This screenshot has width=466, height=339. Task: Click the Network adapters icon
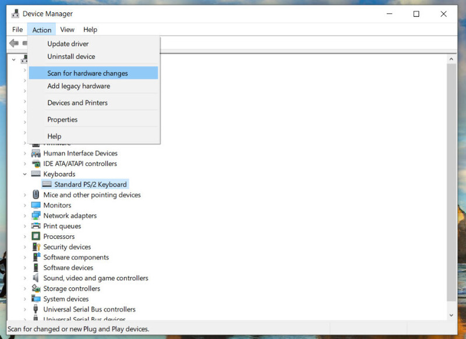[36, 216]
